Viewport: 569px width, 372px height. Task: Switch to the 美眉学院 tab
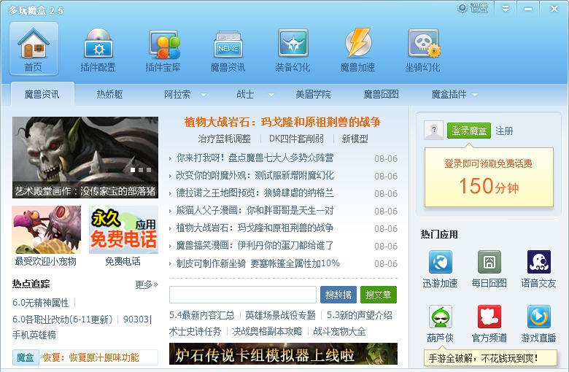[313, 94]
